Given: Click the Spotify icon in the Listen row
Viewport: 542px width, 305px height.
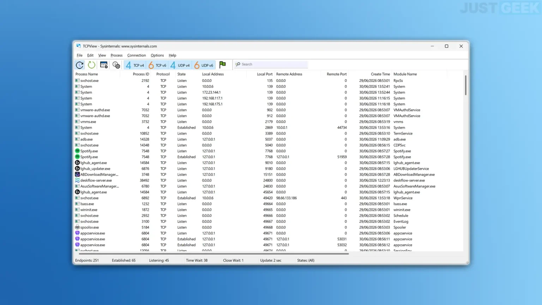Looking at the screenshot, I should tap(77, 151).
